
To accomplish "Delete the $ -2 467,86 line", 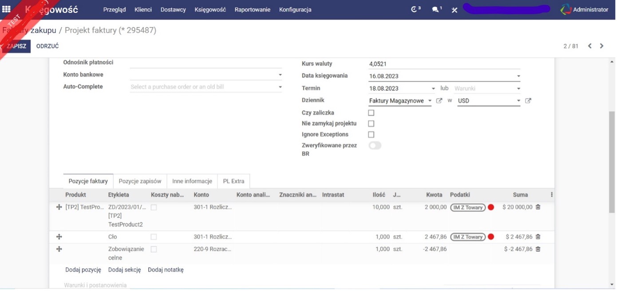I will coord(538,249).
